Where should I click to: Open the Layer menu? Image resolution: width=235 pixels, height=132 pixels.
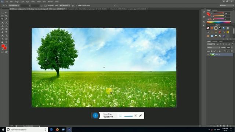click(x=22, y=1)
